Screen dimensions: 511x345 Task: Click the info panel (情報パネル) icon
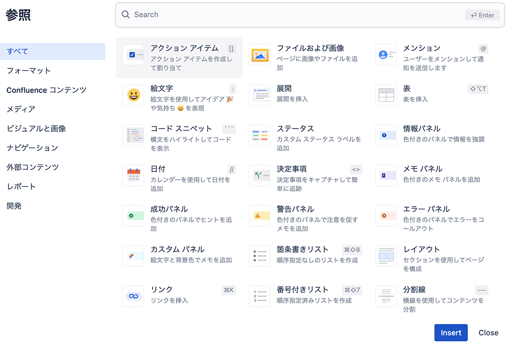click(386, 135)
